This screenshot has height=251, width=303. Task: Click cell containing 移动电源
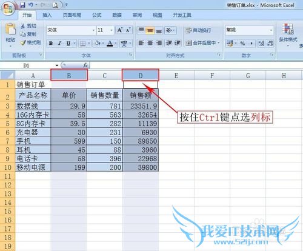pyautogui.click(x=33, y=167)
